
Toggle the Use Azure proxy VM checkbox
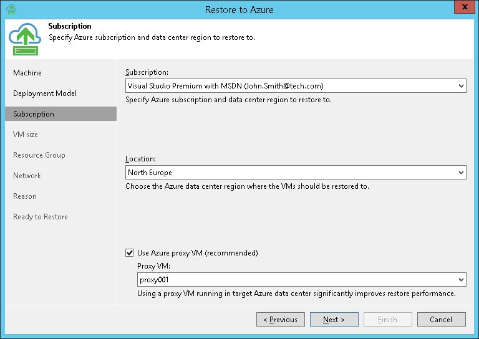click(x=130, y=253)
